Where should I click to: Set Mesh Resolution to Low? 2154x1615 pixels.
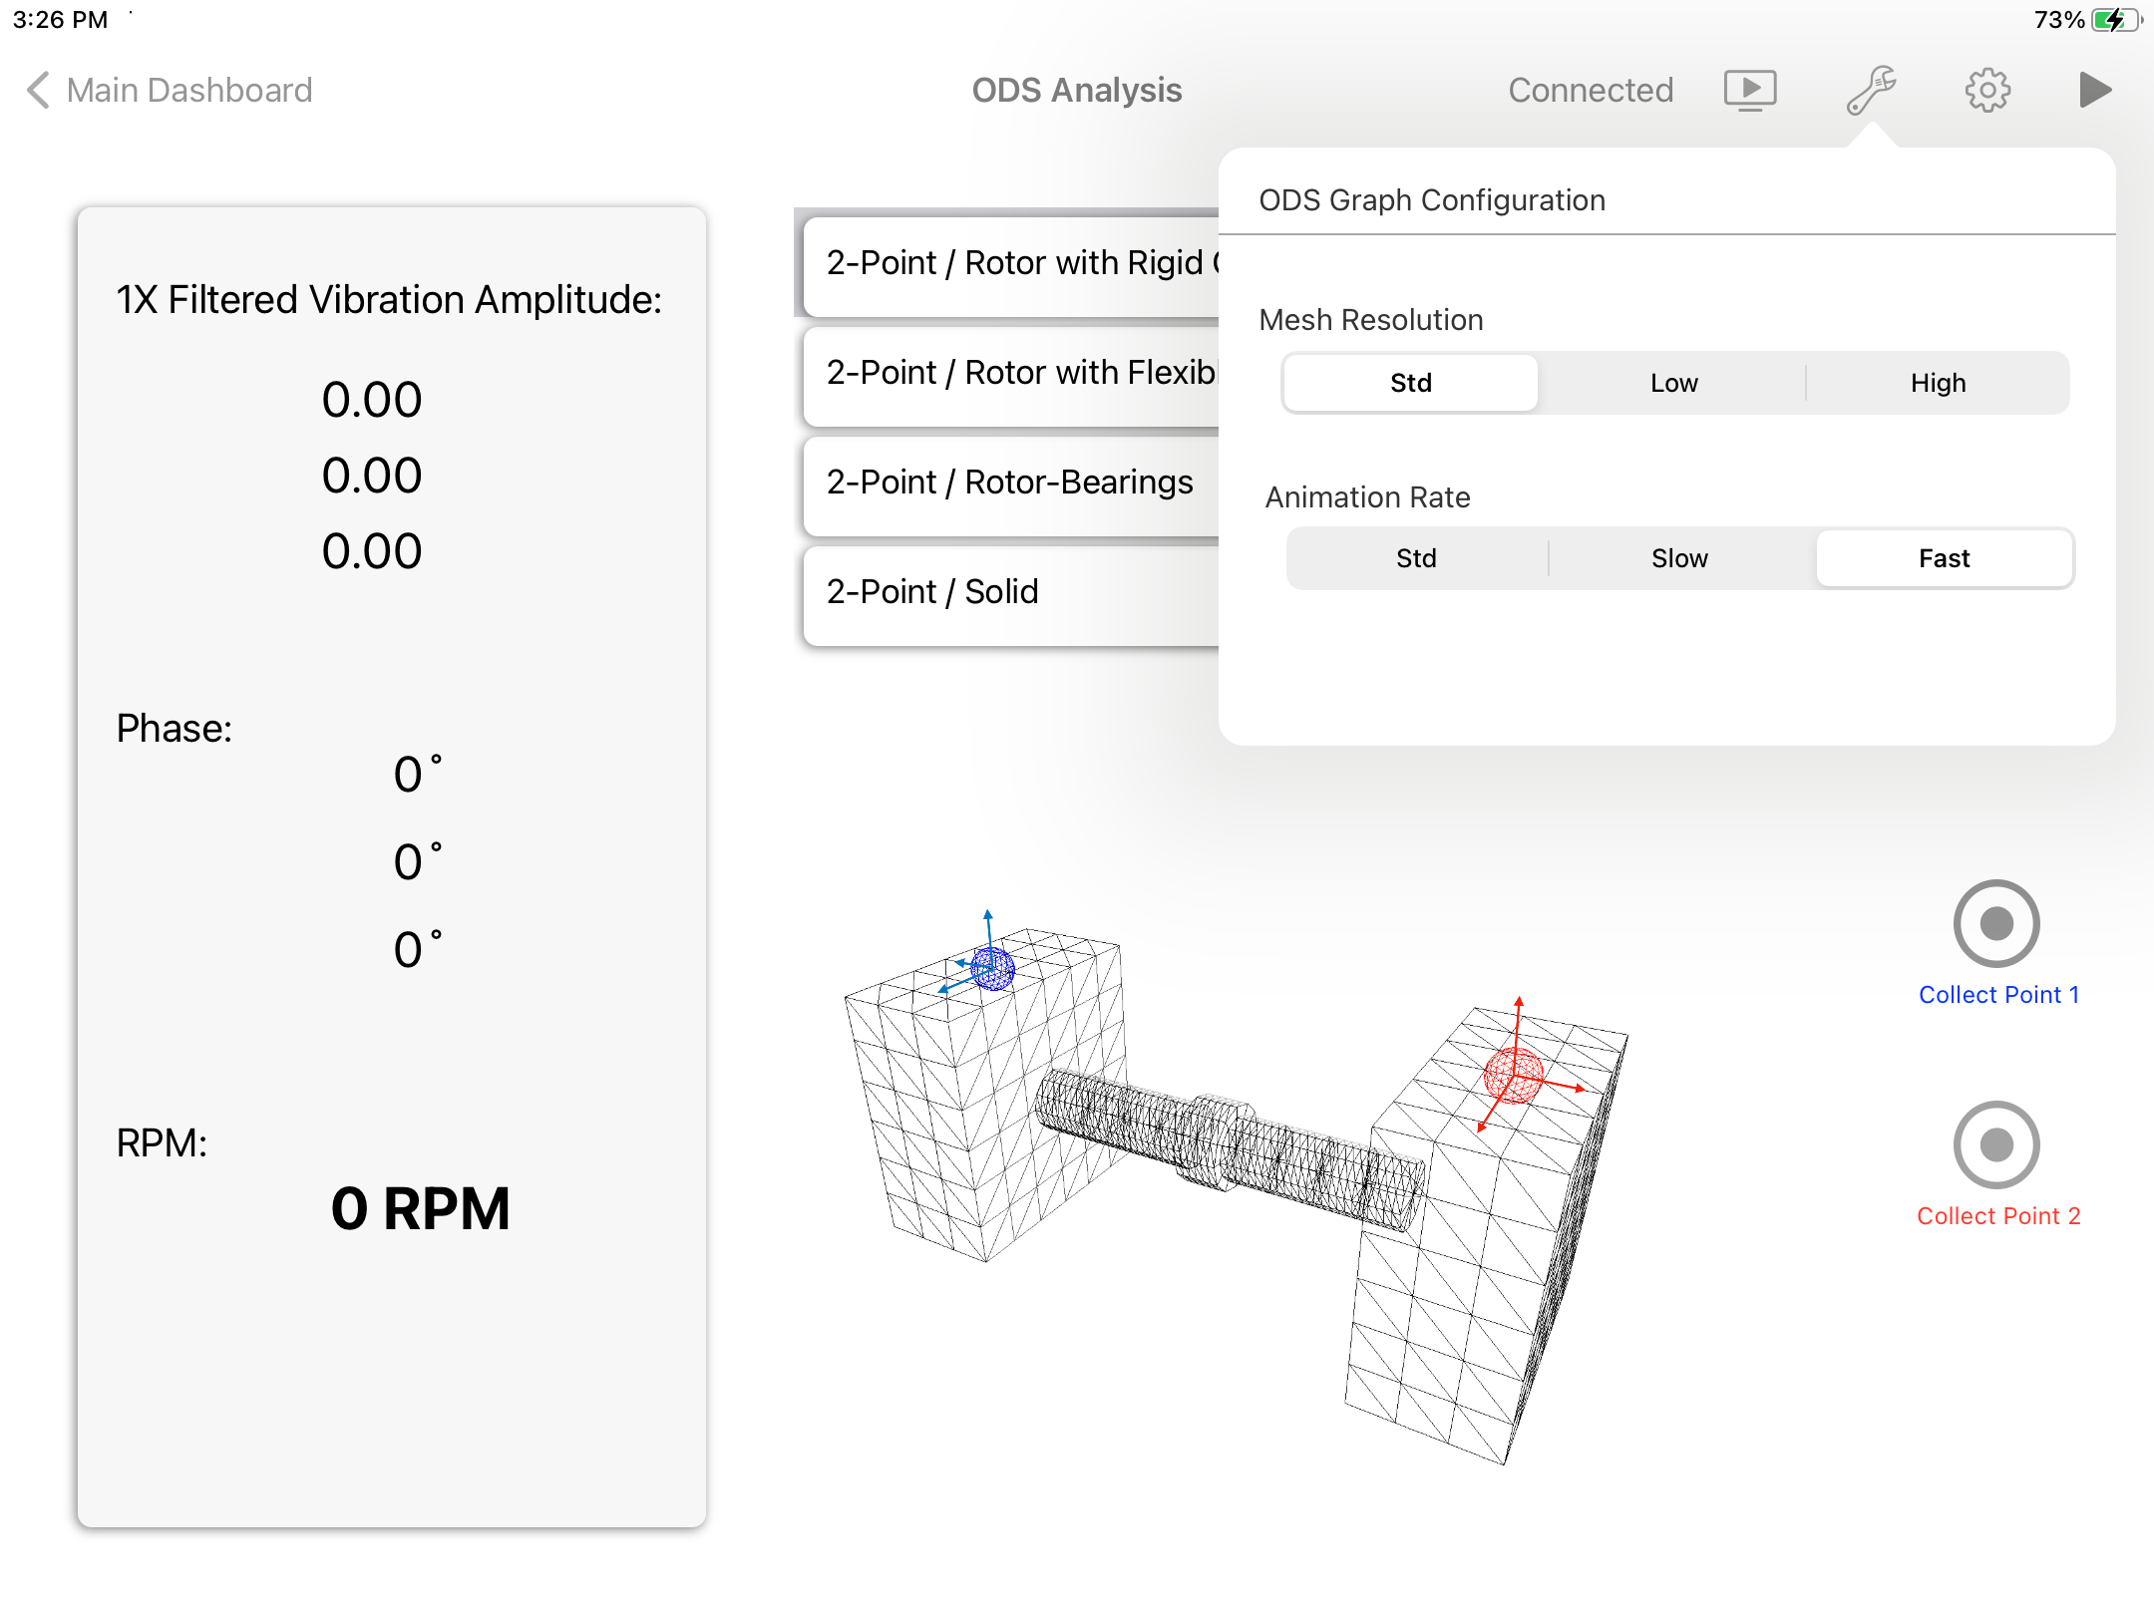coord(1673,383)
